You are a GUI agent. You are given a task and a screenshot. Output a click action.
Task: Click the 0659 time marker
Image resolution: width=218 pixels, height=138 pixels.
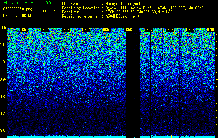(190, 30)
